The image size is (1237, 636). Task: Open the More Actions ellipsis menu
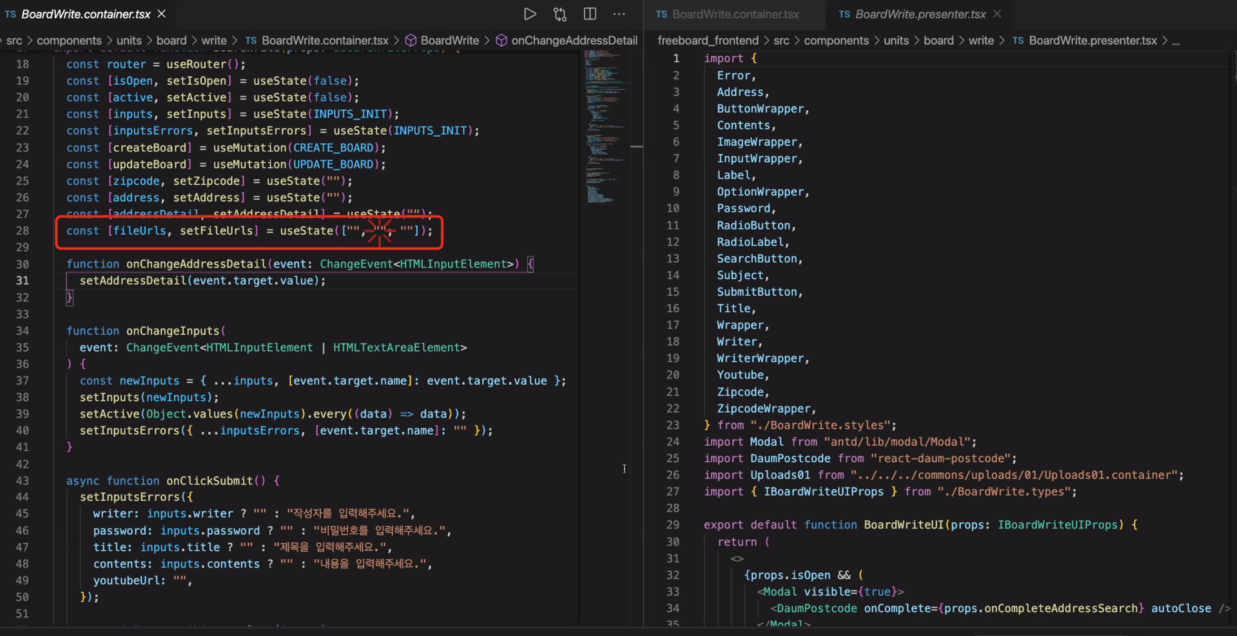619,14
